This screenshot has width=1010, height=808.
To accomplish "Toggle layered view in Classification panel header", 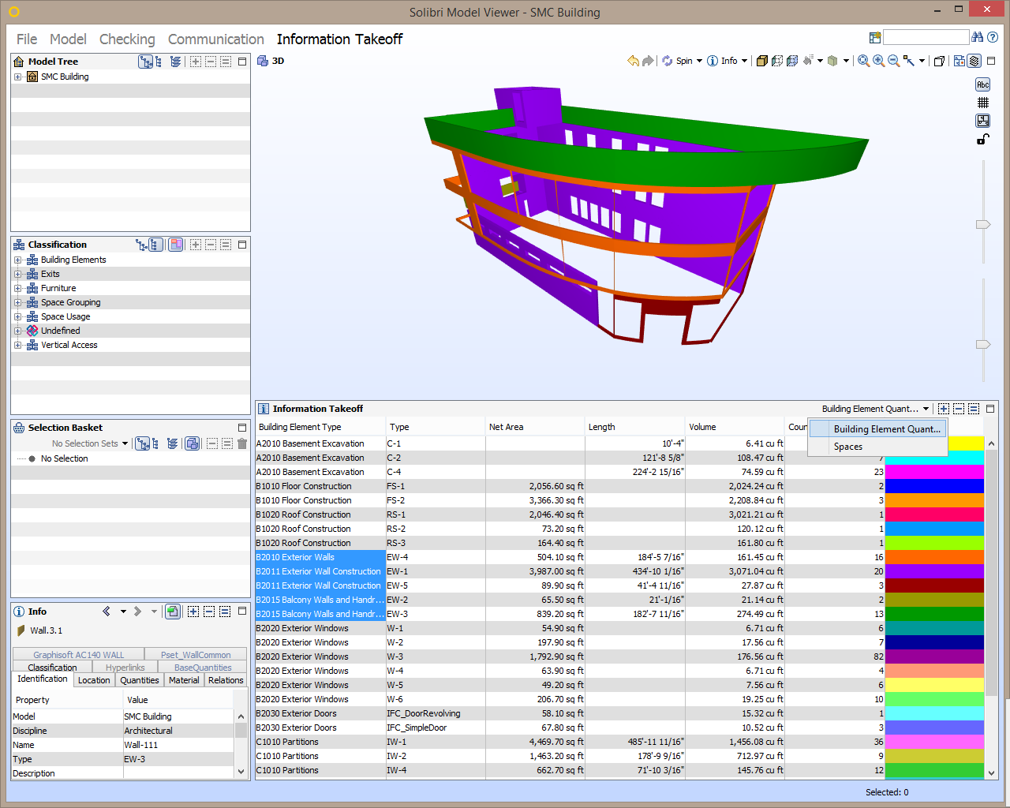I will point(175,245).
